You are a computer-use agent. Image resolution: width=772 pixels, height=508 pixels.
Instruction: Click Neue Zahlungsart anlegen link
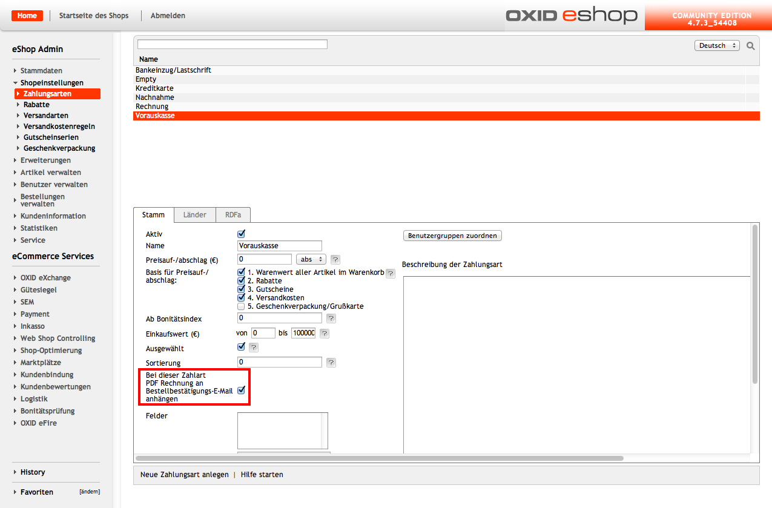click(x=184, y=475)
